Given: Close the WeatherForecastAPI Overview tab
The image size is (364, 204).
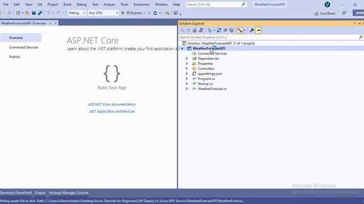Looking at the screenshot, I should (56, 23).
